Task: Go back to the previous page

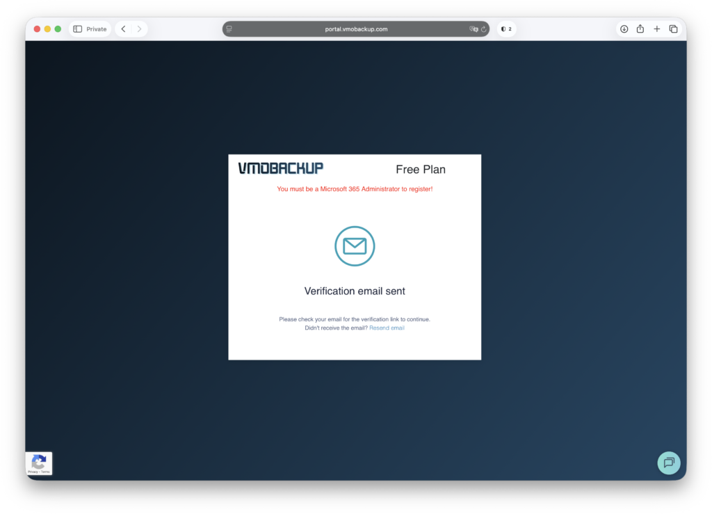Action: pyautogui.click(x=123, y=29)
